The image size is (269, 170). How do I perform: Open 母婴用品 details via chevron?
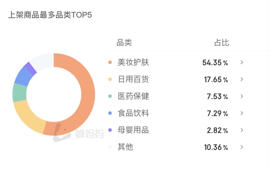pyautogui.click(x=242, y=130)
